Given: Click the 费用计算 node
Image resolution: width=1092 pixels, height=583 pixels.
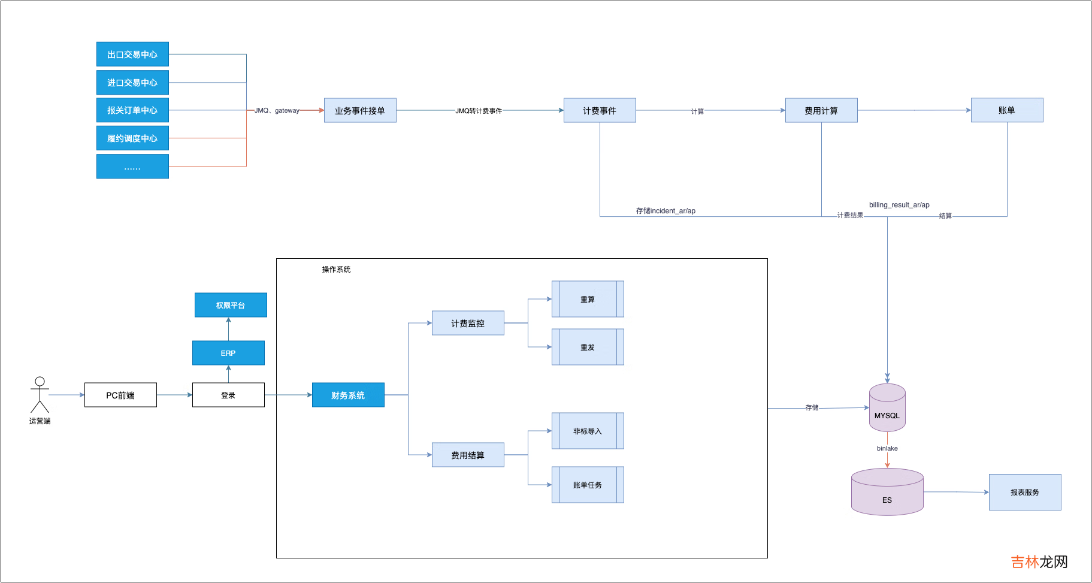Looking at the screenshot, I should click(821, 111).
